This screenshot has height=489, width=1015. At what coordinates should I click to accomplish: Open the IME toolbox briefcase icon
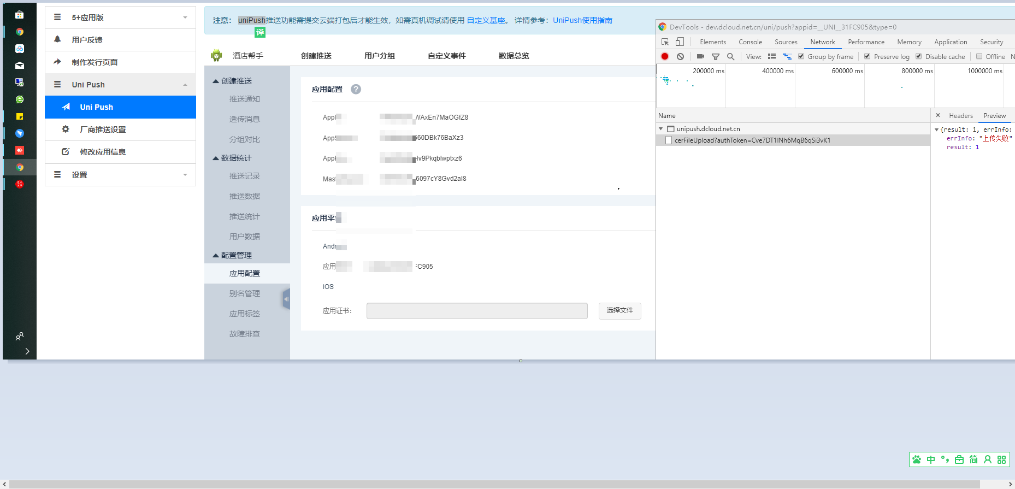(x=959, y=459)
